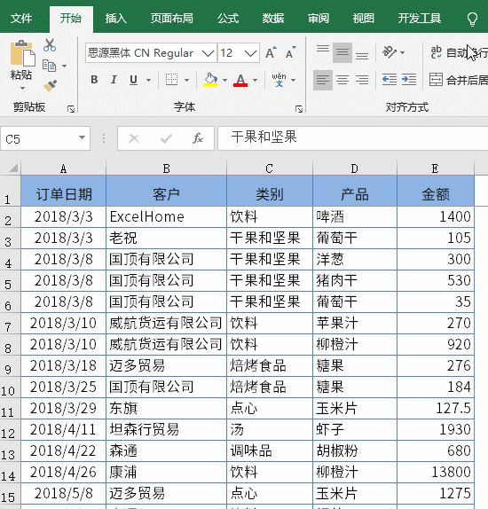Decrease indent

point(390,80)
